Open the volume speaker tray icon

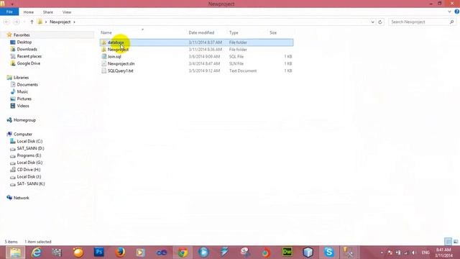[x=413, y=253]
